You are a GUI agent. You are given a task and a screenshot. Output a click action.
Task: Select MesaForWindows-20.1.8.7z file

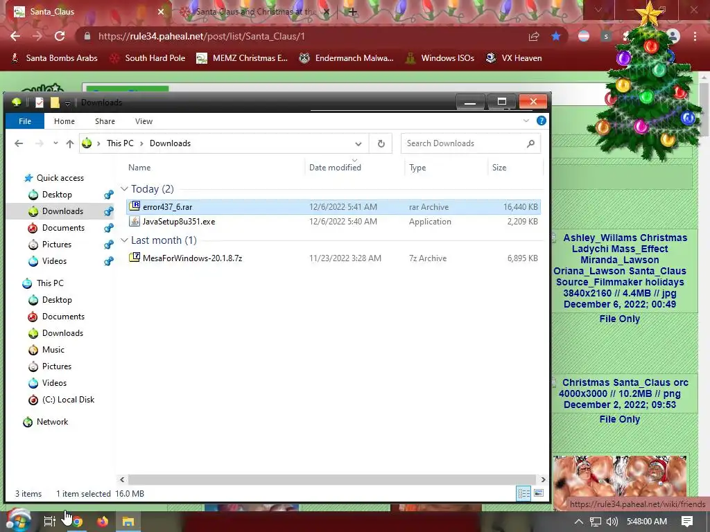tap(333, 258)
